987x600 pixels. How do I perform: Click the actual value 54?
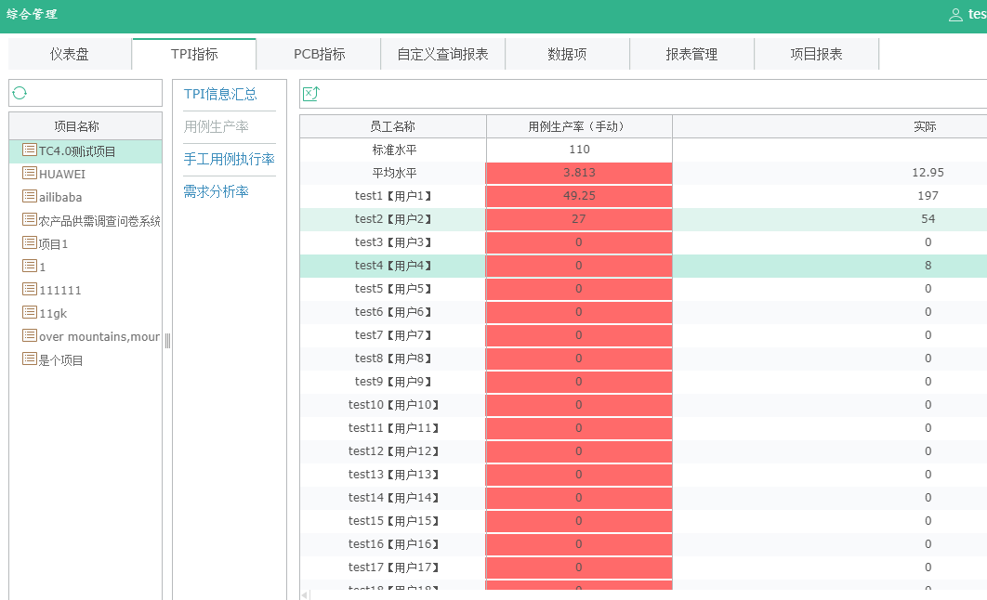click(x=928, y=219)
